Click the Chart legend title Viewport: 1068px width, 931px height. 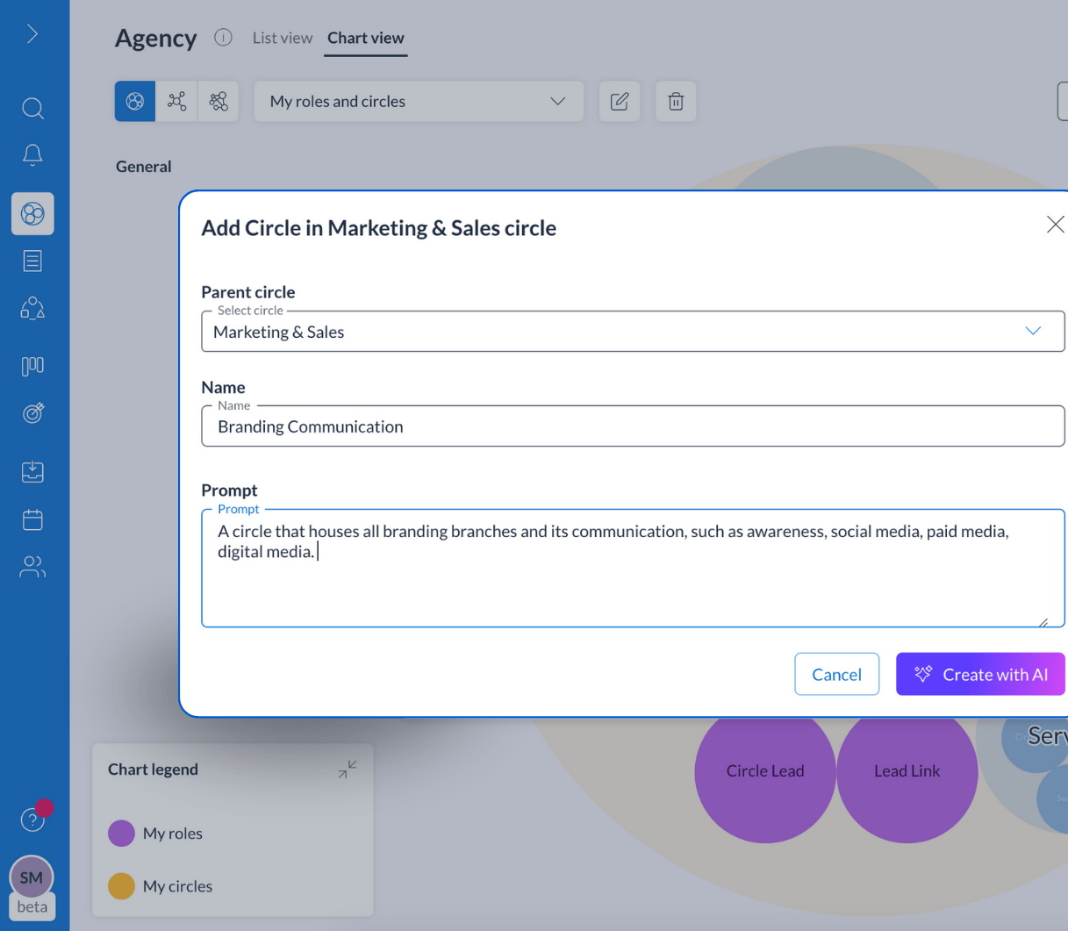153,770
